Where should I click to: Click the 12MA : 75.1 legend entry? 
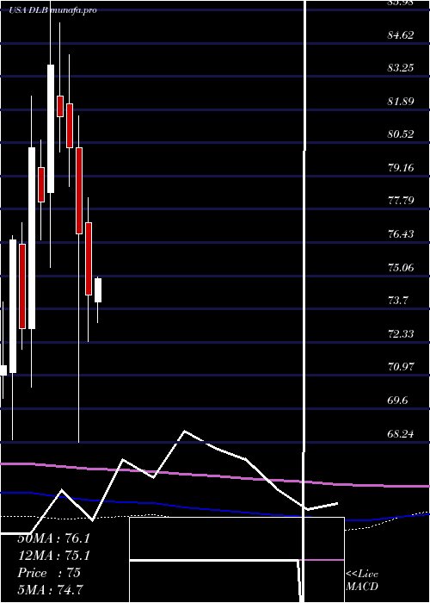pos(53,556)
